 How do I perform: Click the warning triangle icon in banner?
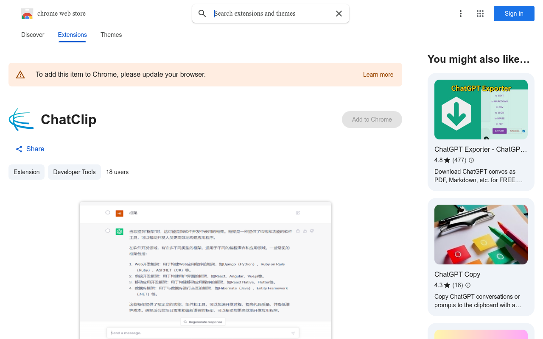tap(20, 75)
